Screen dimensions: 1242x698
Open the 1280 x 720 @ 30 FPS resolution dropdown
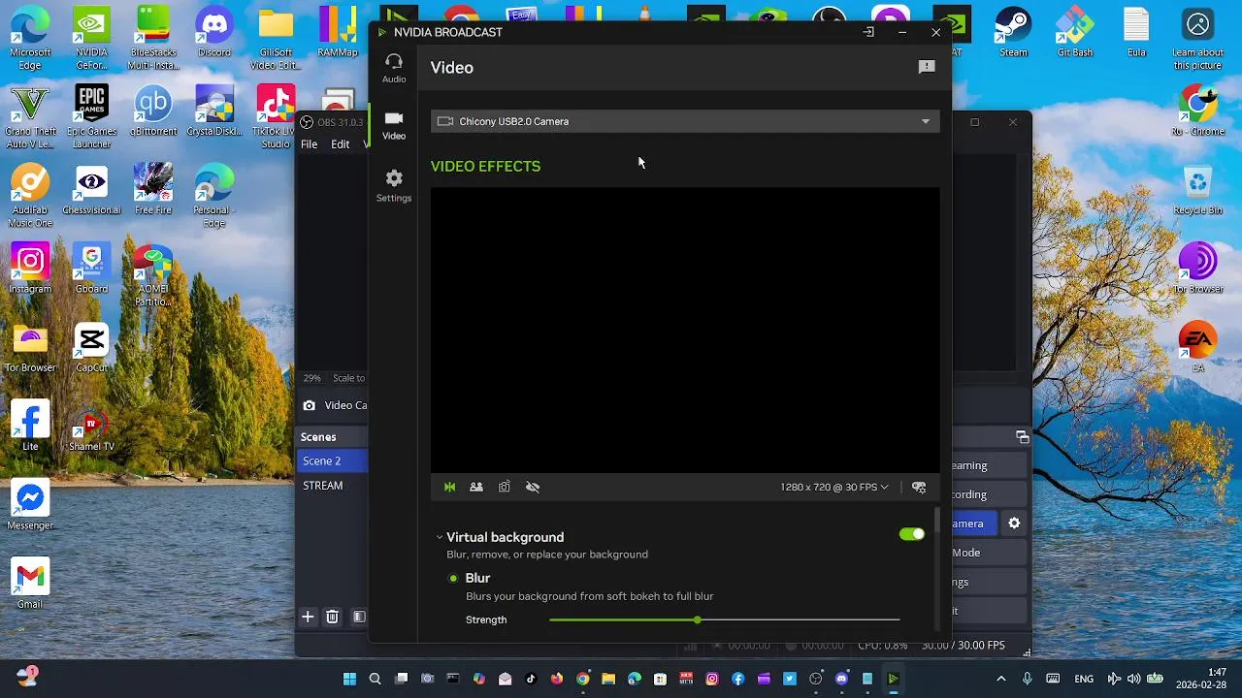click(x=834, y=487)
